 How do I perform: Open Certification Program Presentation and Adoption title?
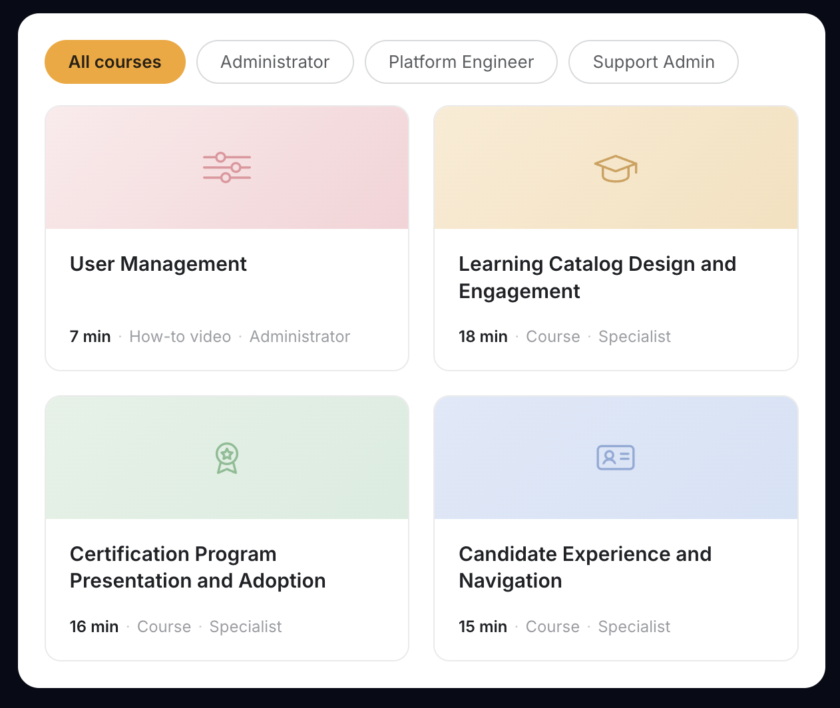pyautogui.click(x=198, y=568)
